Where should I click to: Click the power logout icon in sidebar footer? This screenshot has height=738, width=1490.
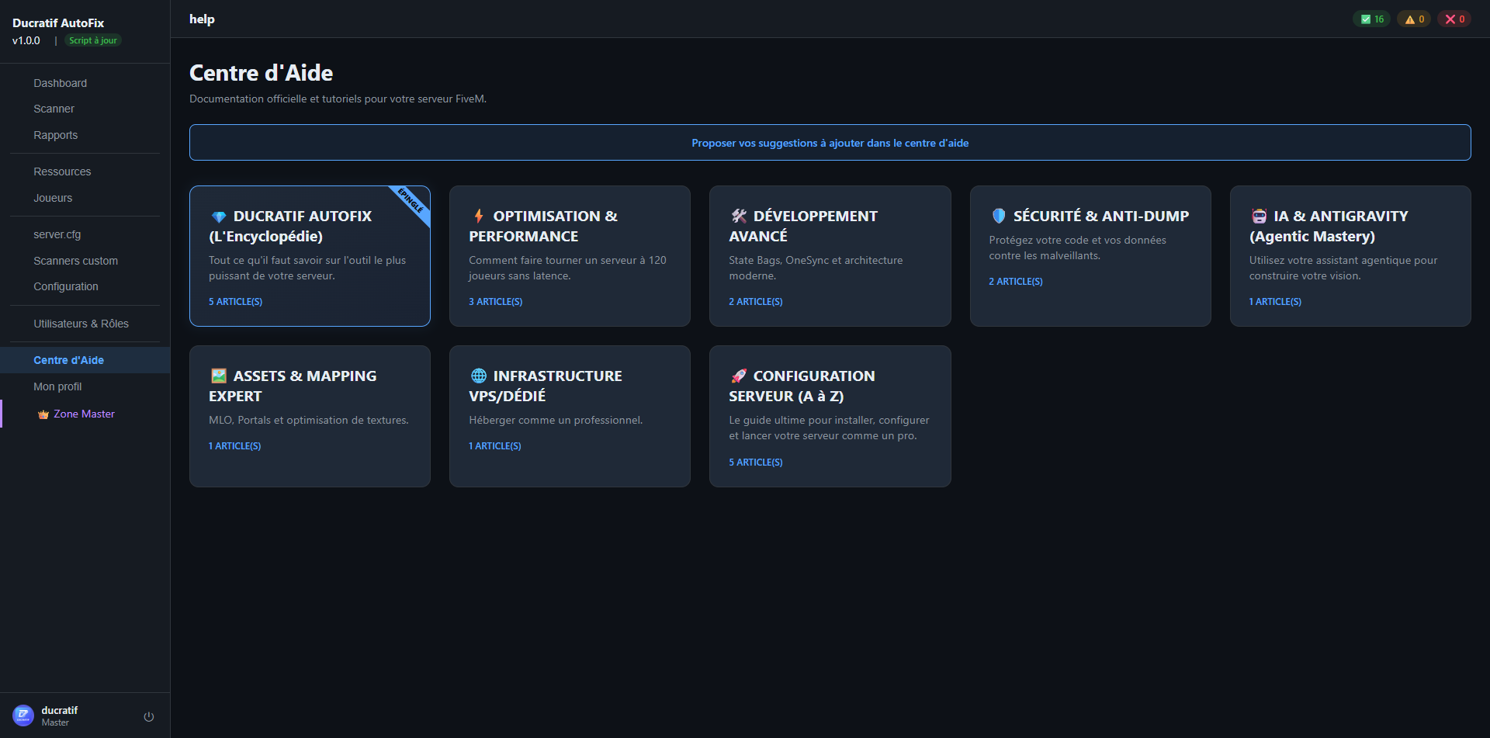coord(148,716)
